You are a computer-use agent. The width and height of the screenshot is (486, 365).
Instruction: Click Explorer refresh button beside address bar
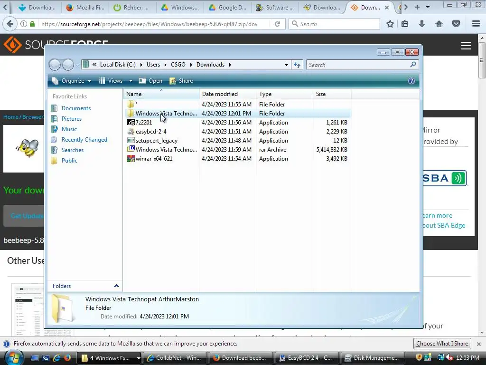pos(297,65)
